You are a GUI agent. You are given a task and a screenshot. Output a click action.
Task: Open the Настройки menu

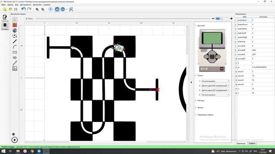(x=37, y=5)
